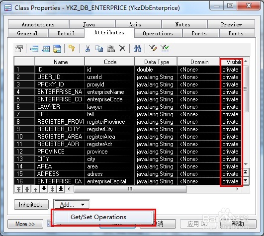Open the Properties toolbar icon
Image resolution: width=264 pixels, height=236 pixels.
coord(19,49)
